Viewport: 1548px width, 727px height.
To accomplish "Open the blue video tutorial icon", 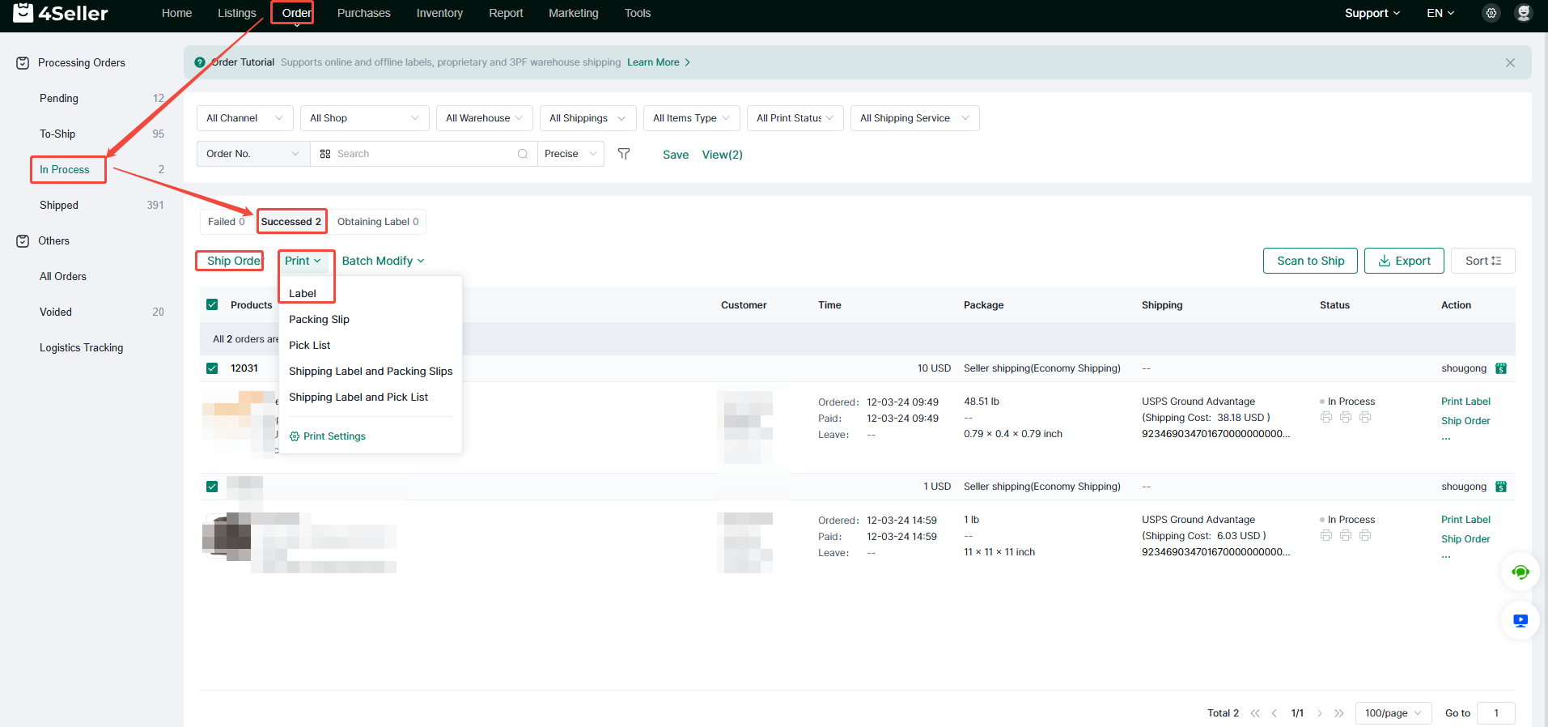I will point(1520,621).
